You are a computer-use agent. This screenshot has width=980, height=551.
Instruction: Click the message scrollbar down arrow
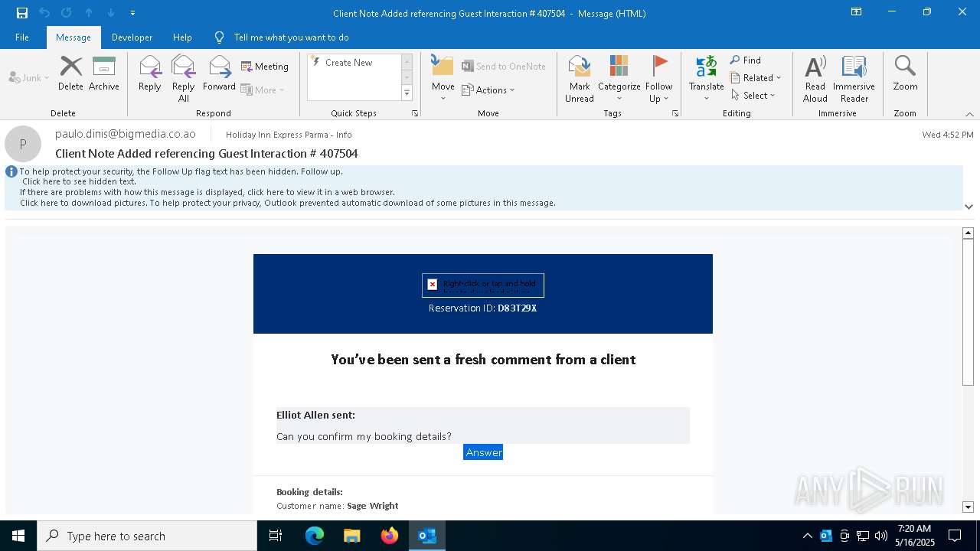pyautogui.click(x=968, y=507)
